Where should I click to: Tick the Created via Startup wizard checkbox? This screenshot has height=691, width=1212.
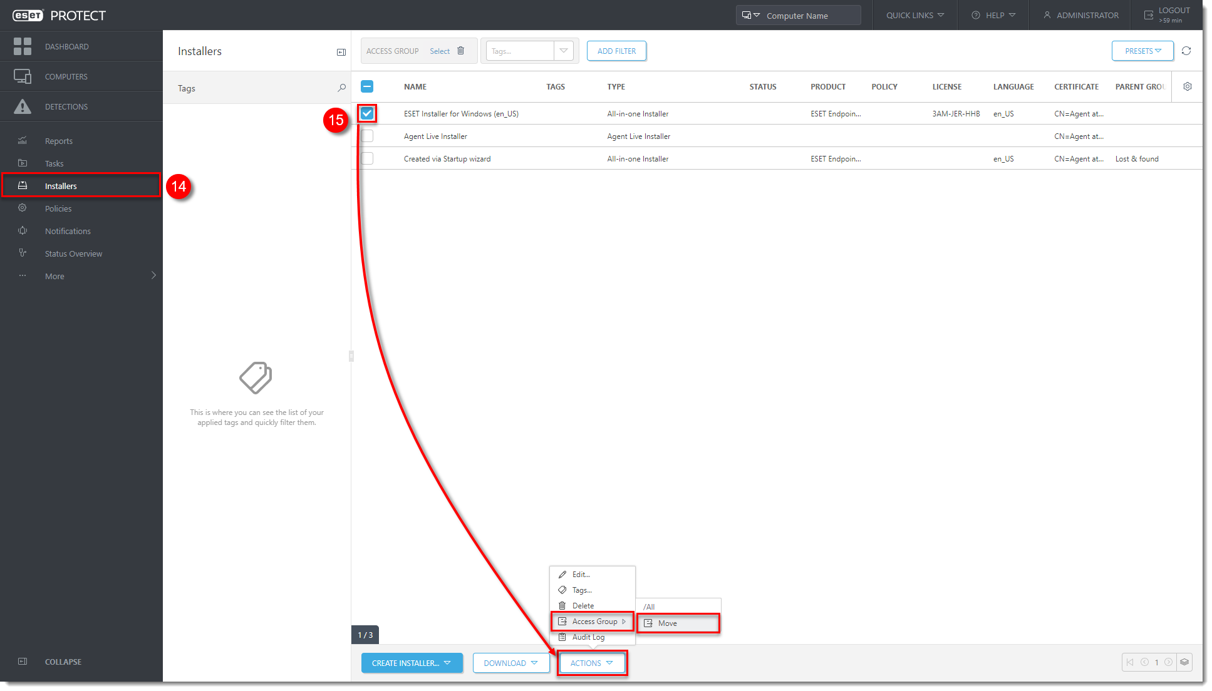[367, 158]
